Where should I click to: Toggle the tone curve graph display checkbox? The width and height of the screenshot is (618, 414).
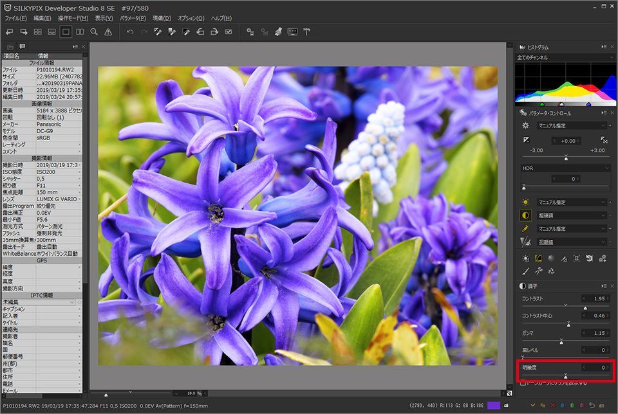(523, 383)
